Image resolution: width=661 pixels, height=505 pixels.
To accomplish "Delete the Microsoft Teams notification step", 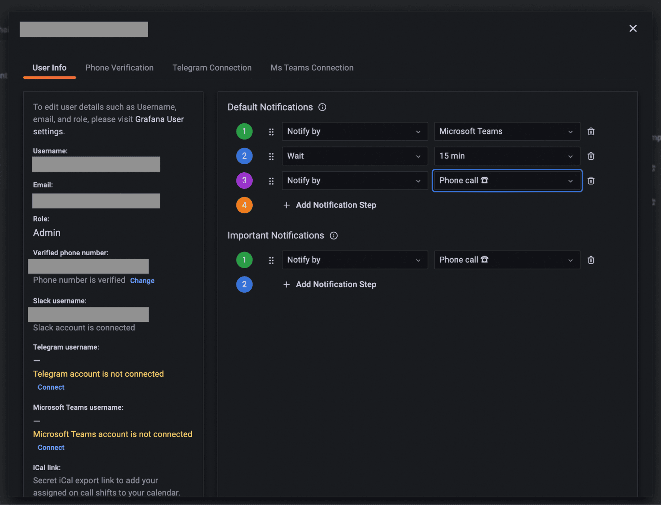I will 591,131.
